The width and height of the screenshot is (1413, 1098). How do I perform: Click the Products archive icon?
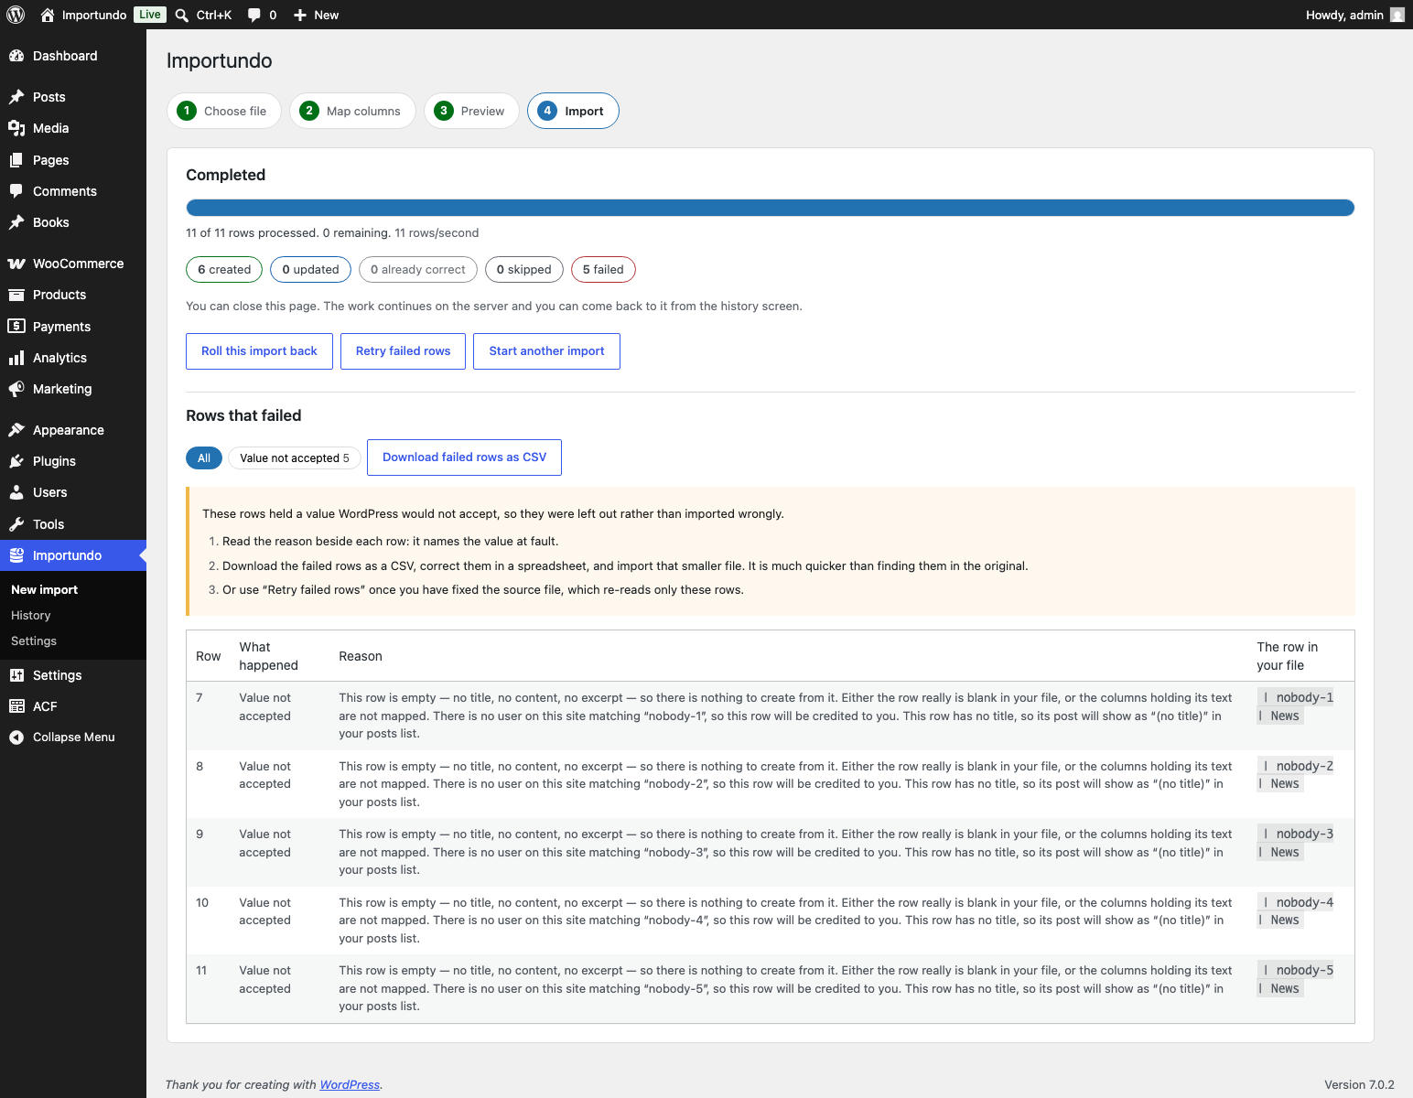coord(16,295)
